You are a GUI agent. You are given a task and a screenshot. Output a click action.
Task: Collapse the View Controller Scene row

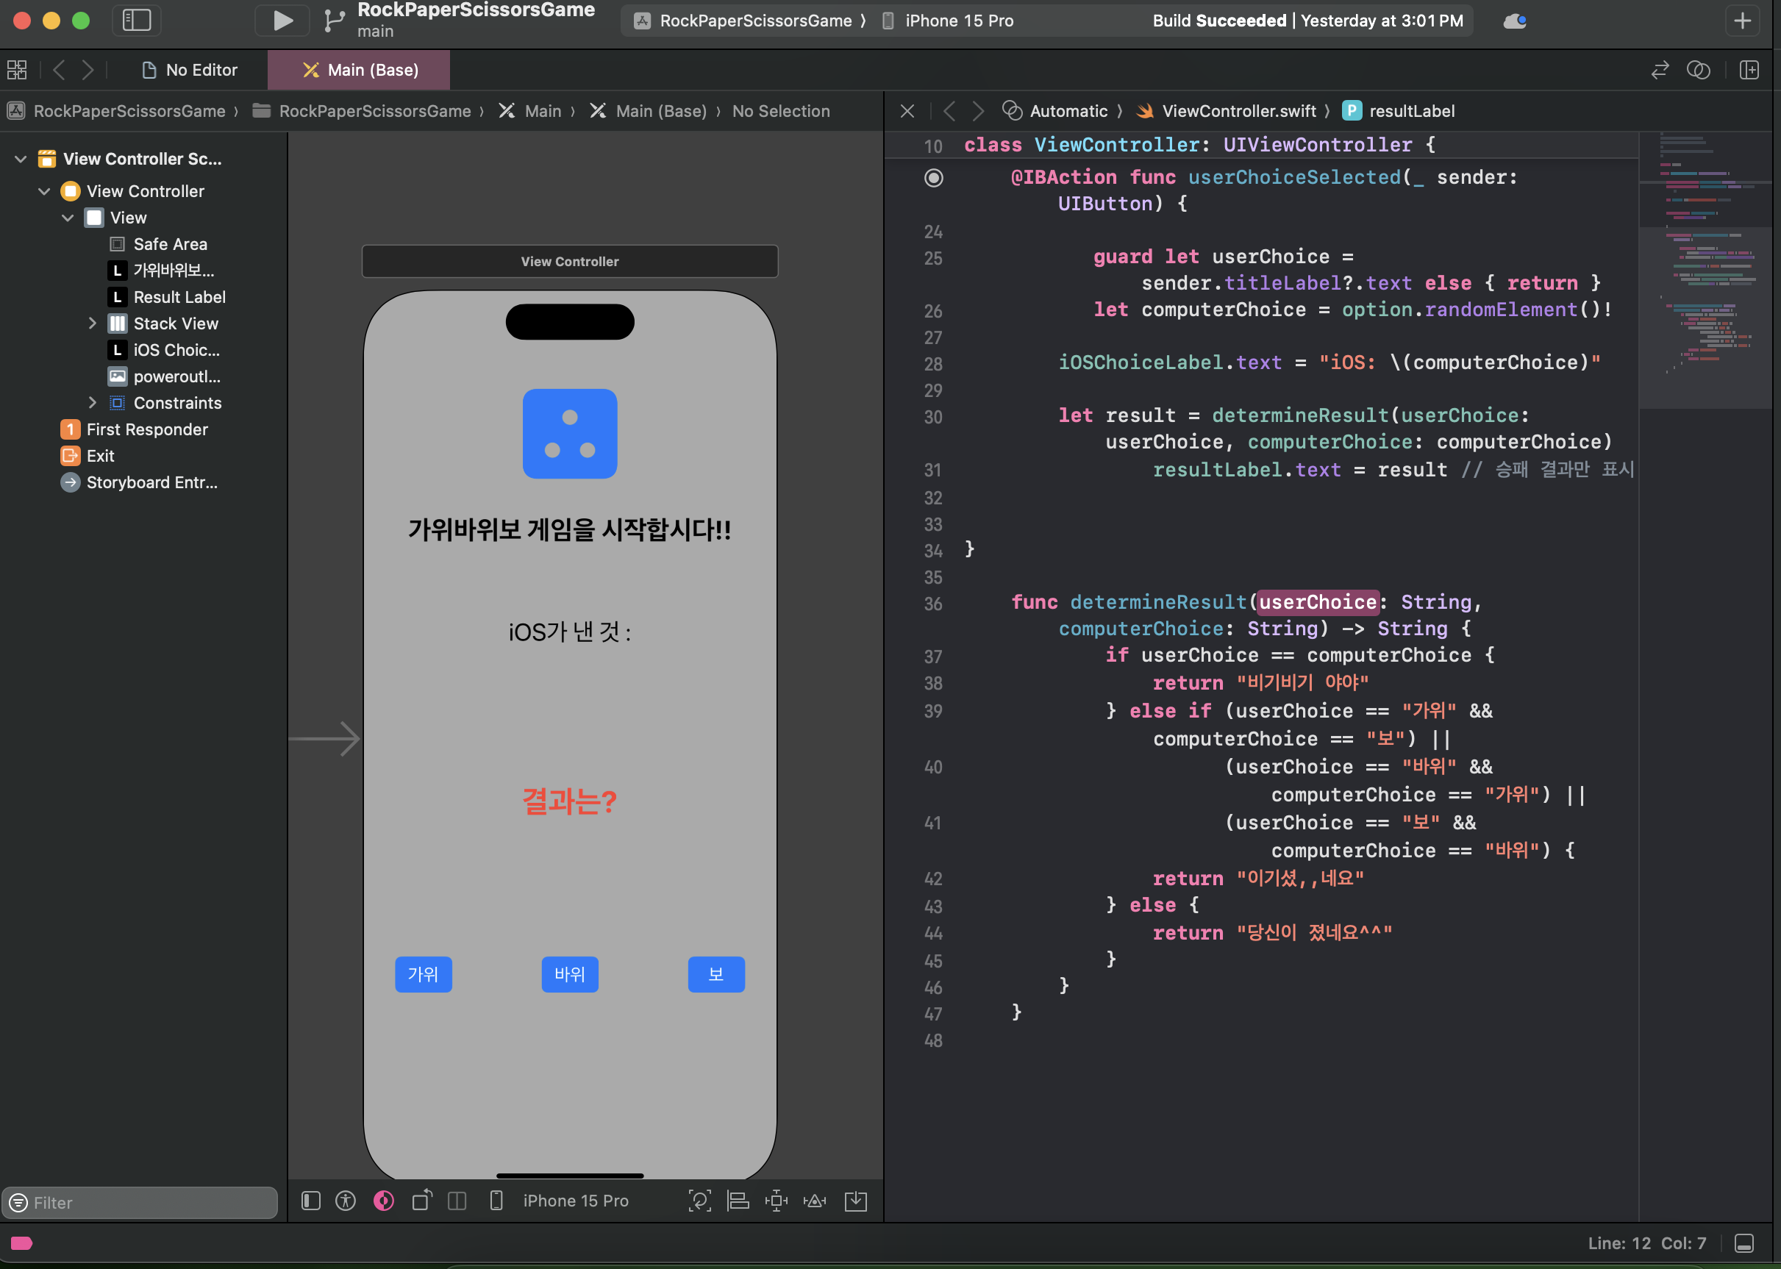click(x=21, y=160)
